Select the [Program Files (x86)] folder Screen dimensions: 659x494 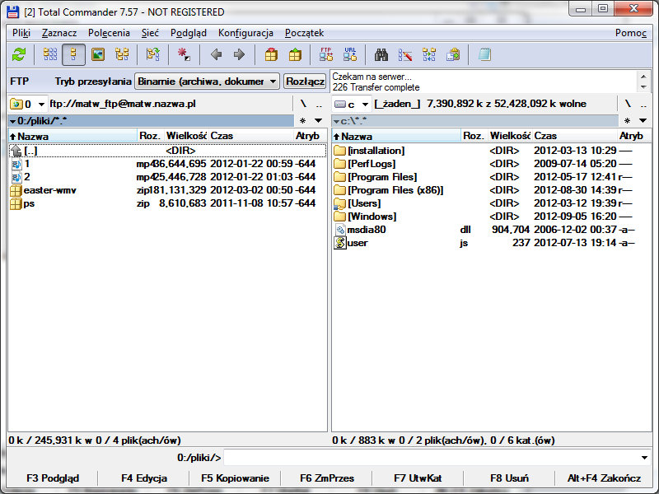(491, 190)
